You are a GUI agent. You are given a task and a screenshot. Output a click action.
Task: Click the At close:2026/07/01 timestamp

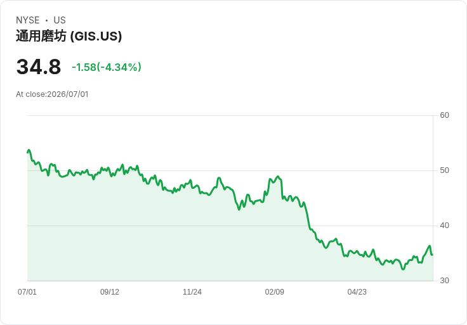[52, 94]
